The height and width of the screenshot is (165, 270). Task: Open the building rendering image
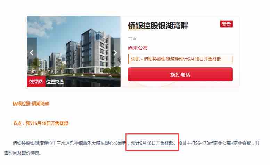pyautogui.click(x=74, y=51)
